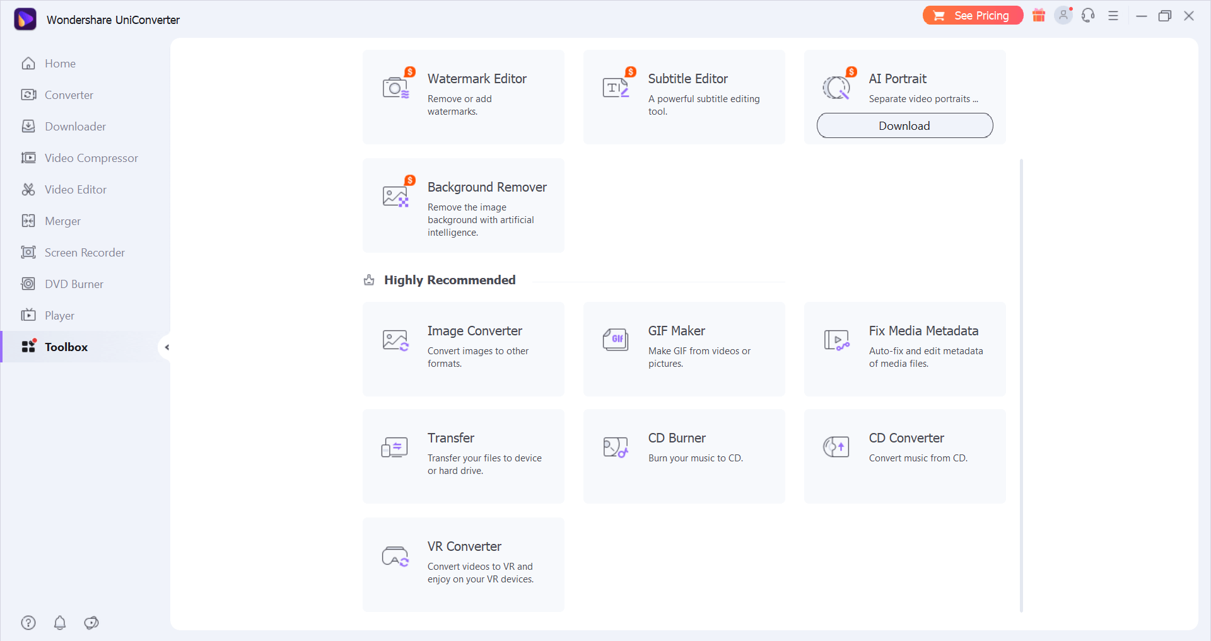Viewport: 1211px width, 641px height.
Task: Click the Image Converter picture icon
Action: pos(396,340)
